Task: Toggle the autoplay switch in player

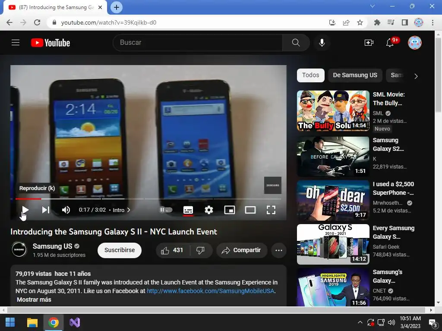Action: pyautogui.click(x=166, y=210)
